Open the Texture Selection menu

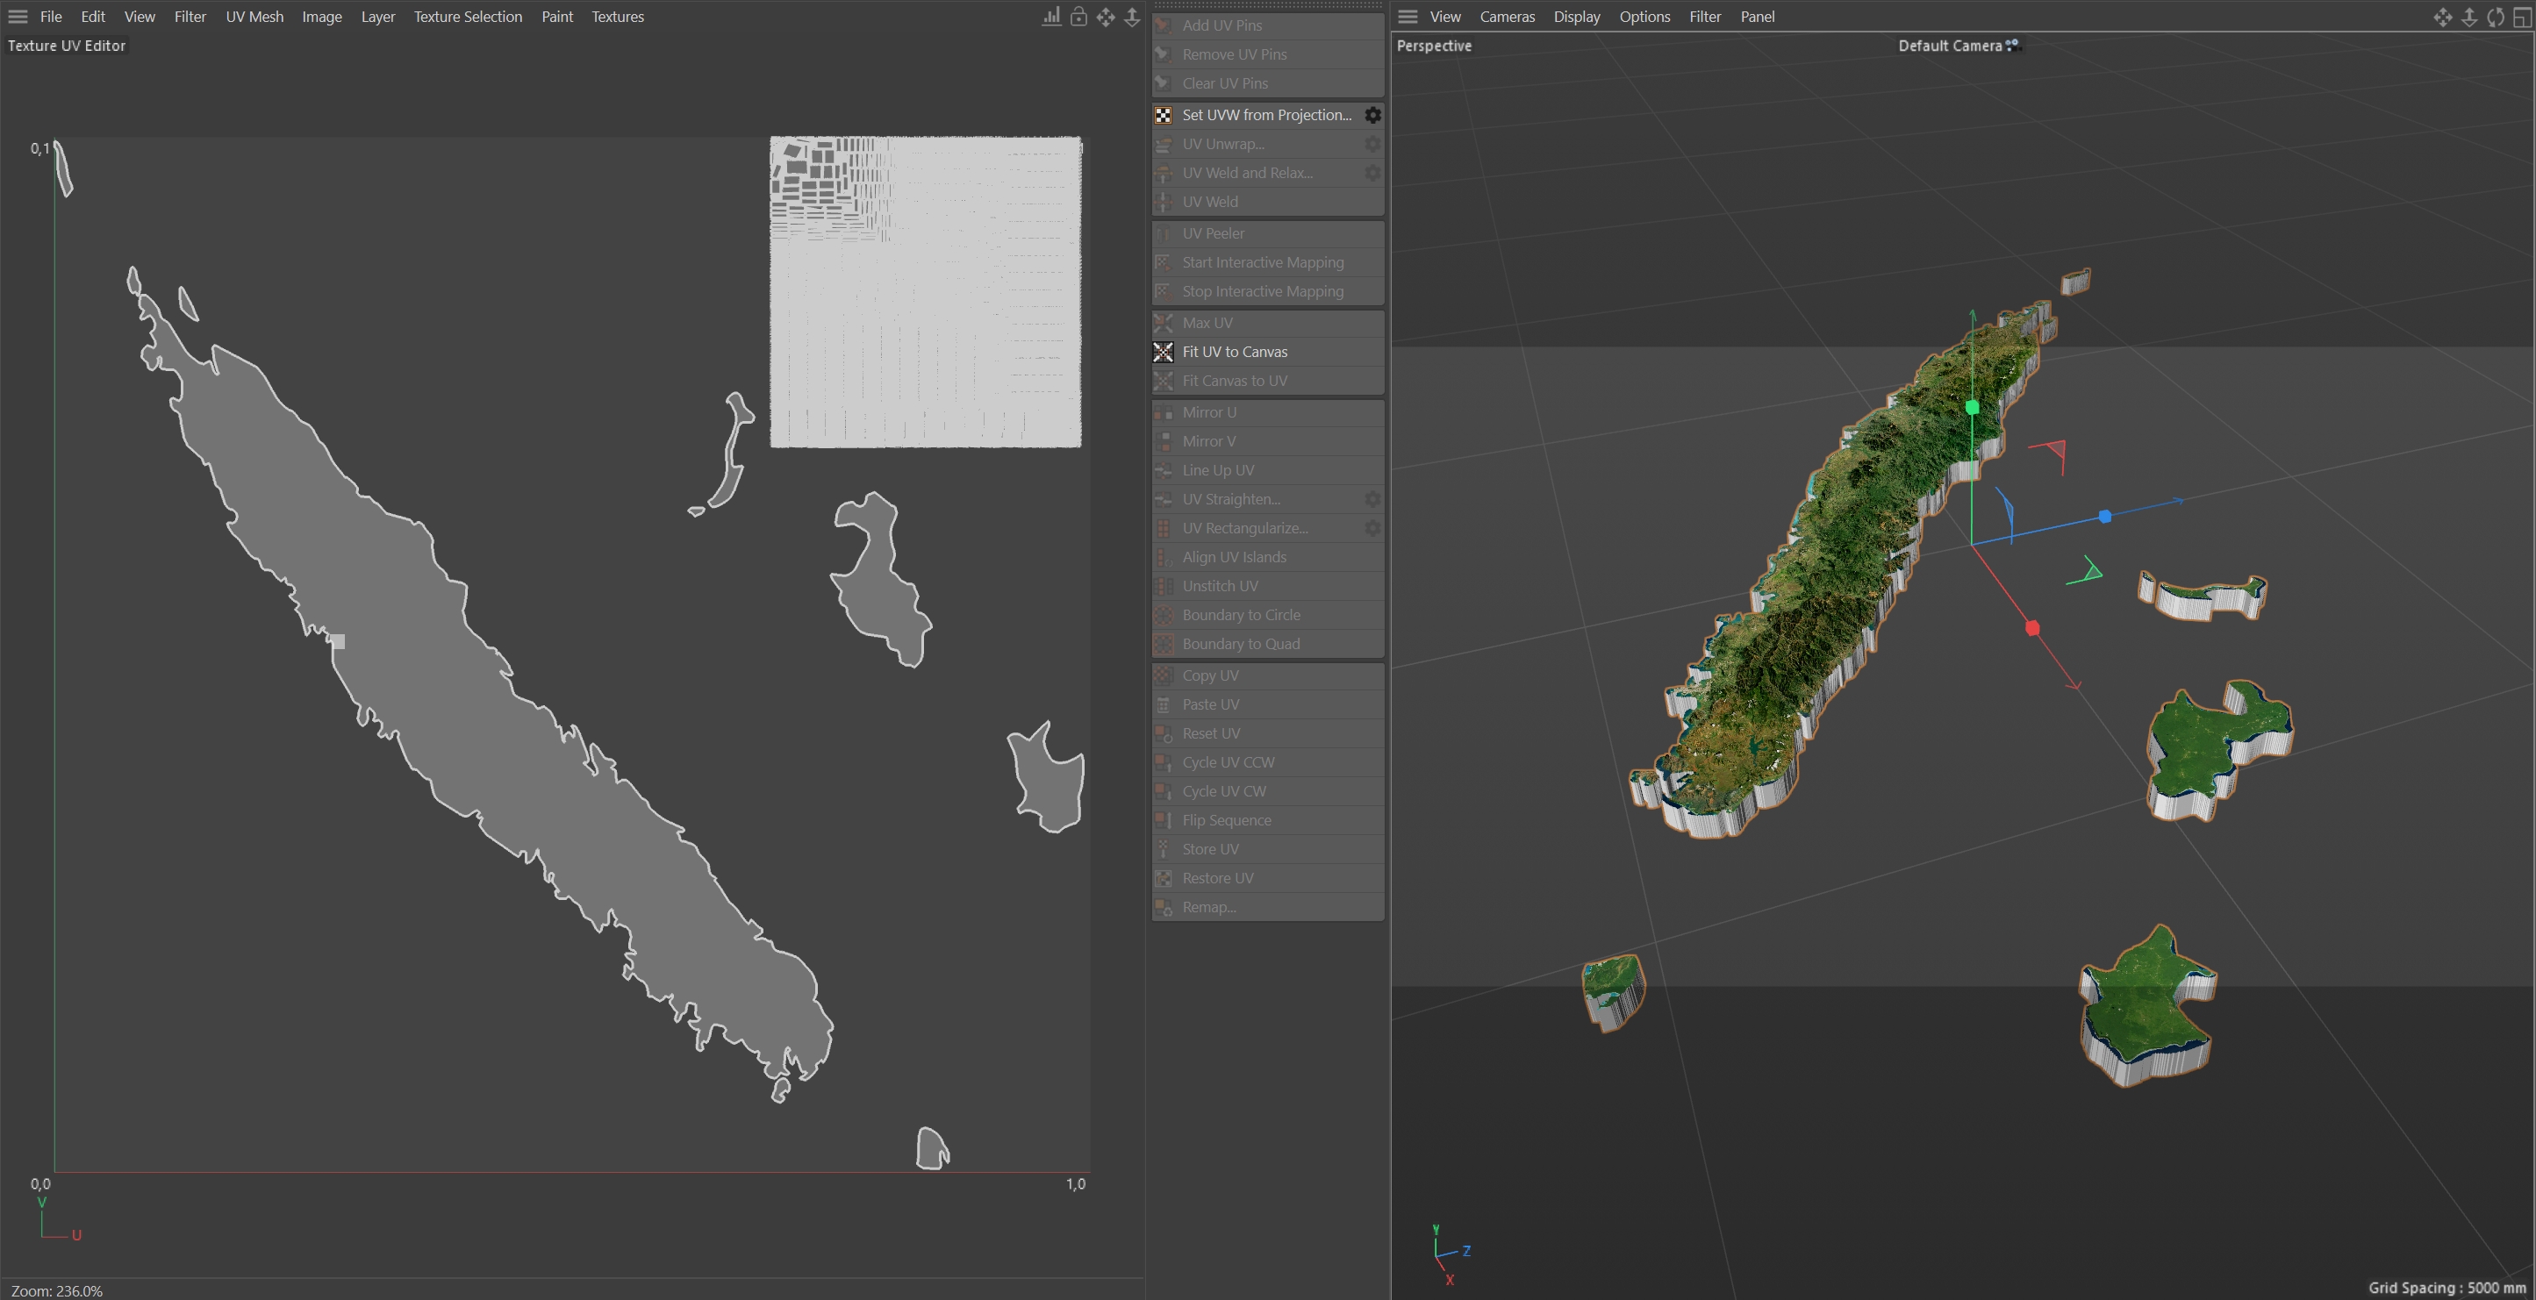coord(468,17)
